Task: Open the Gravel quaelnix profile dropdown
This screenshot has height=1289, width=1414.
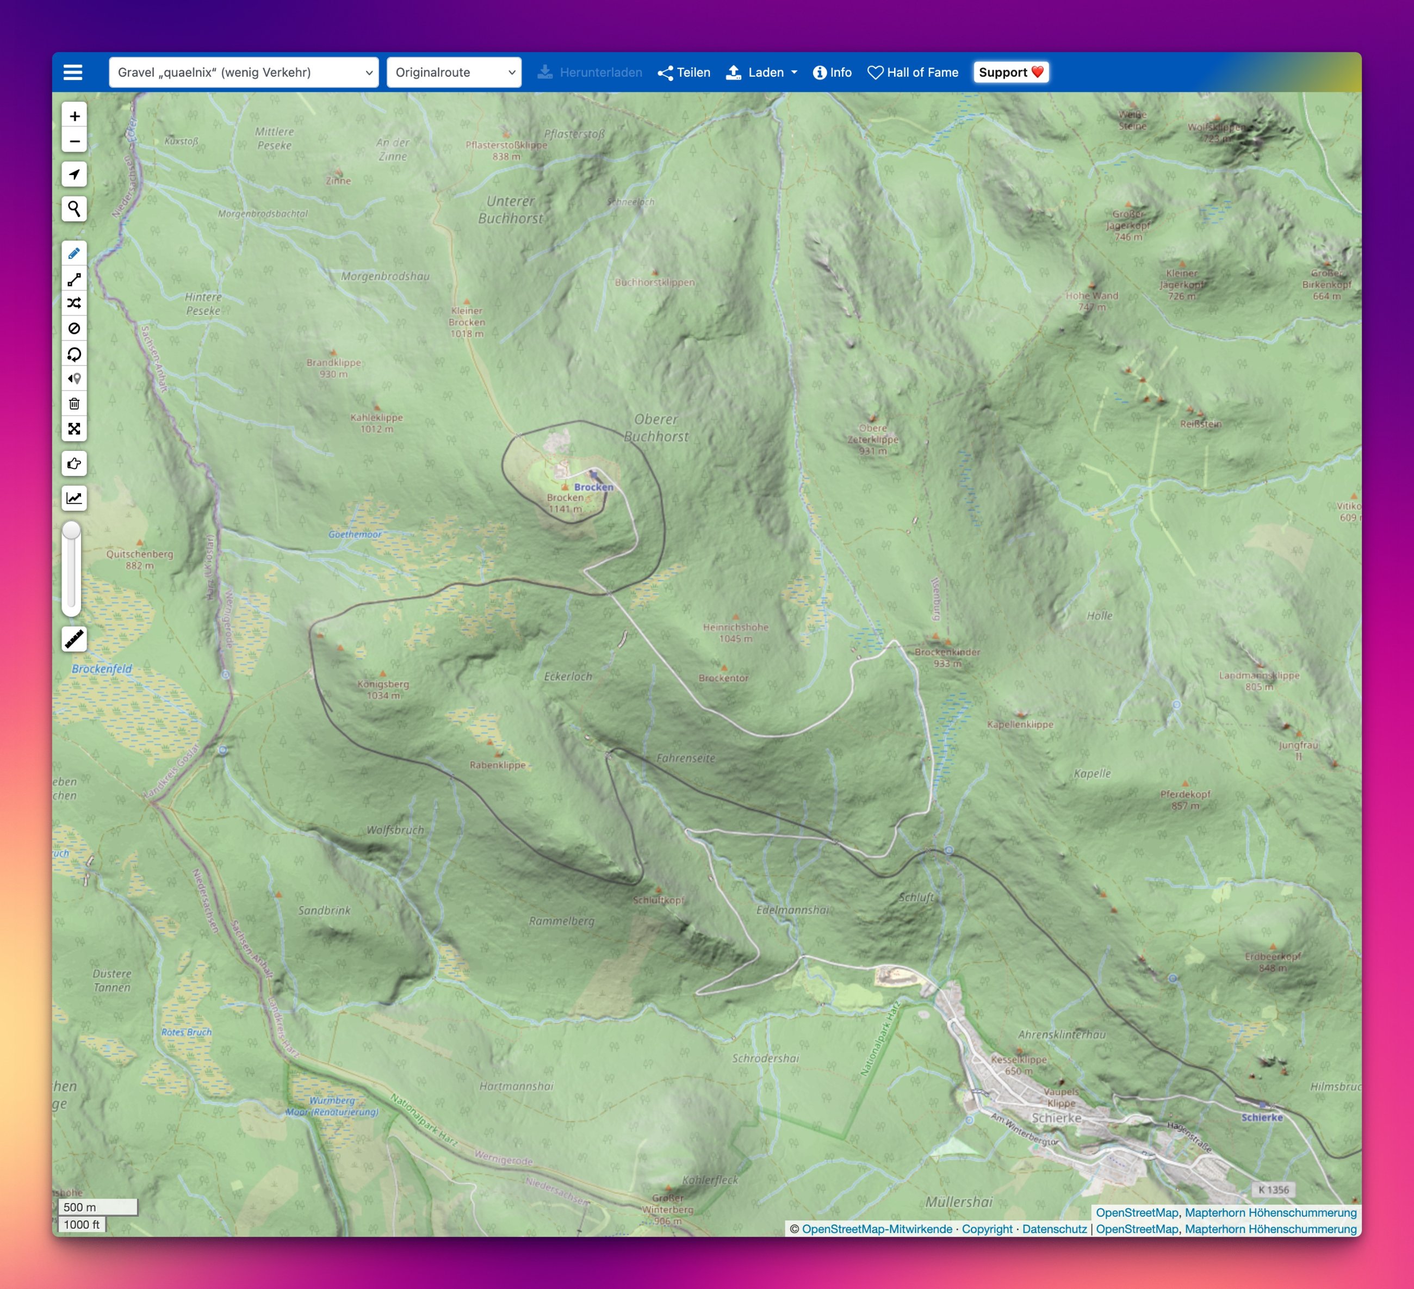Action: coord(244,72)
